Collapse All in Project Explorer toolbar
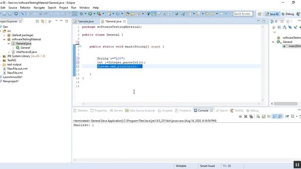301x169 pixels. point(38,21)
